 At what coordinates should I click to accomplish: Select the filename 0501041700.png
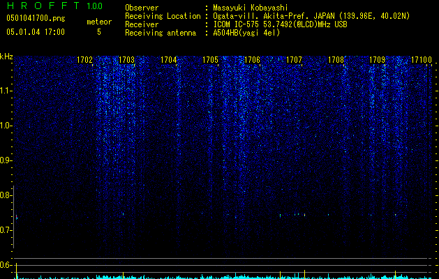(x=36, y=19)
